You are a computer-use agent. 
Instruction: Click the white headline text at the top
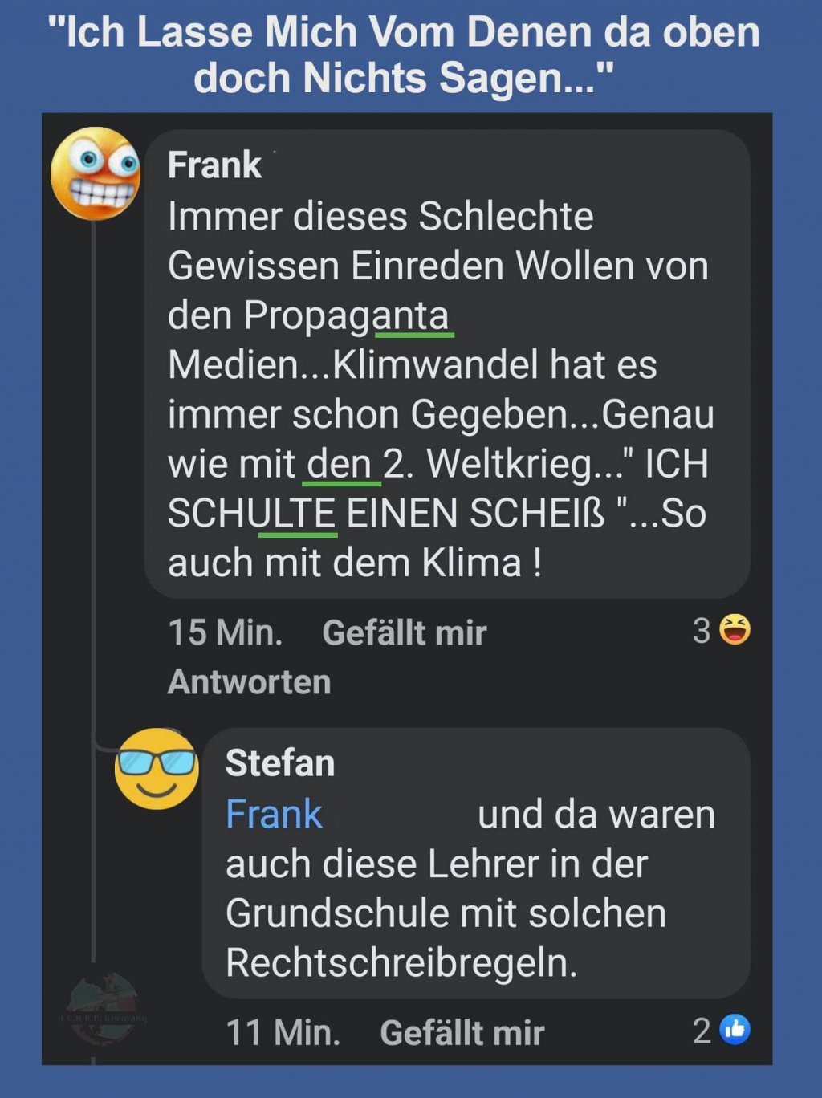pos(404,55)
